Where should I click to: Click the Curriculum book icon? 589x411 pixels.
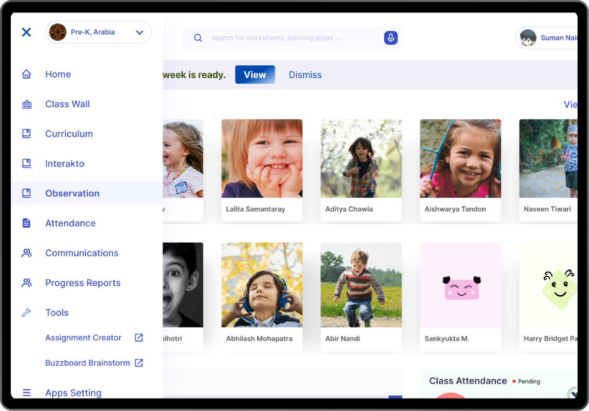pyautogui.click(x=27, y=134)
